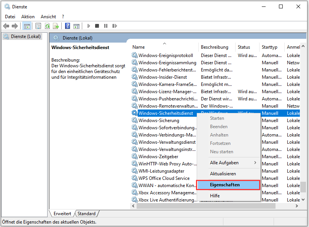Click the Stop Service square icon

(x=96, y=25)
